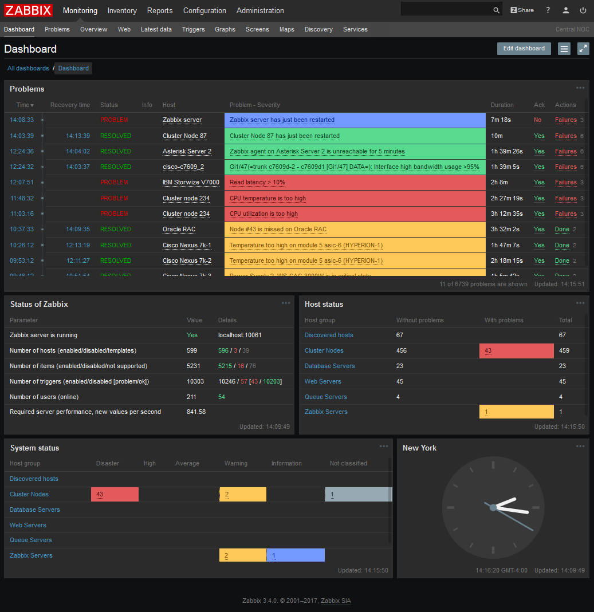
Task: Open the System status widget options menu
Action: click(384, 447)
